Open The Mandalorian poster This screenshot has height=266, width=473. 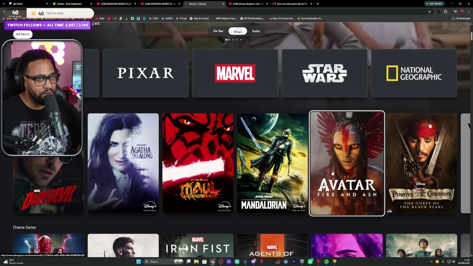point(272,163)
